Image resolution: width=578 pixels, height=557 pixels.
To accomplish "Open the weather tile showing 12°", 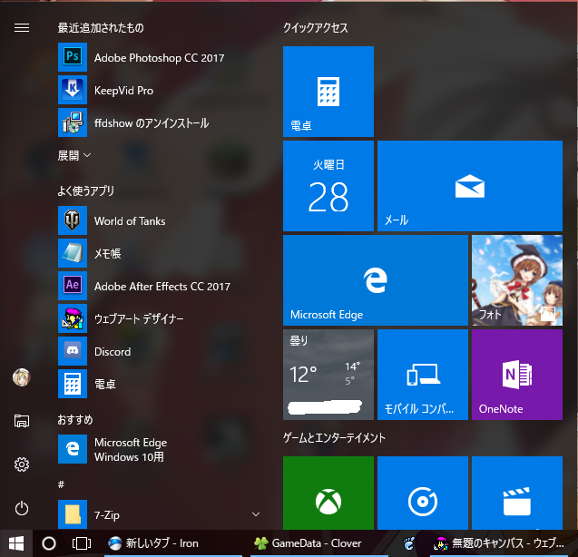I will click(328, 375).
